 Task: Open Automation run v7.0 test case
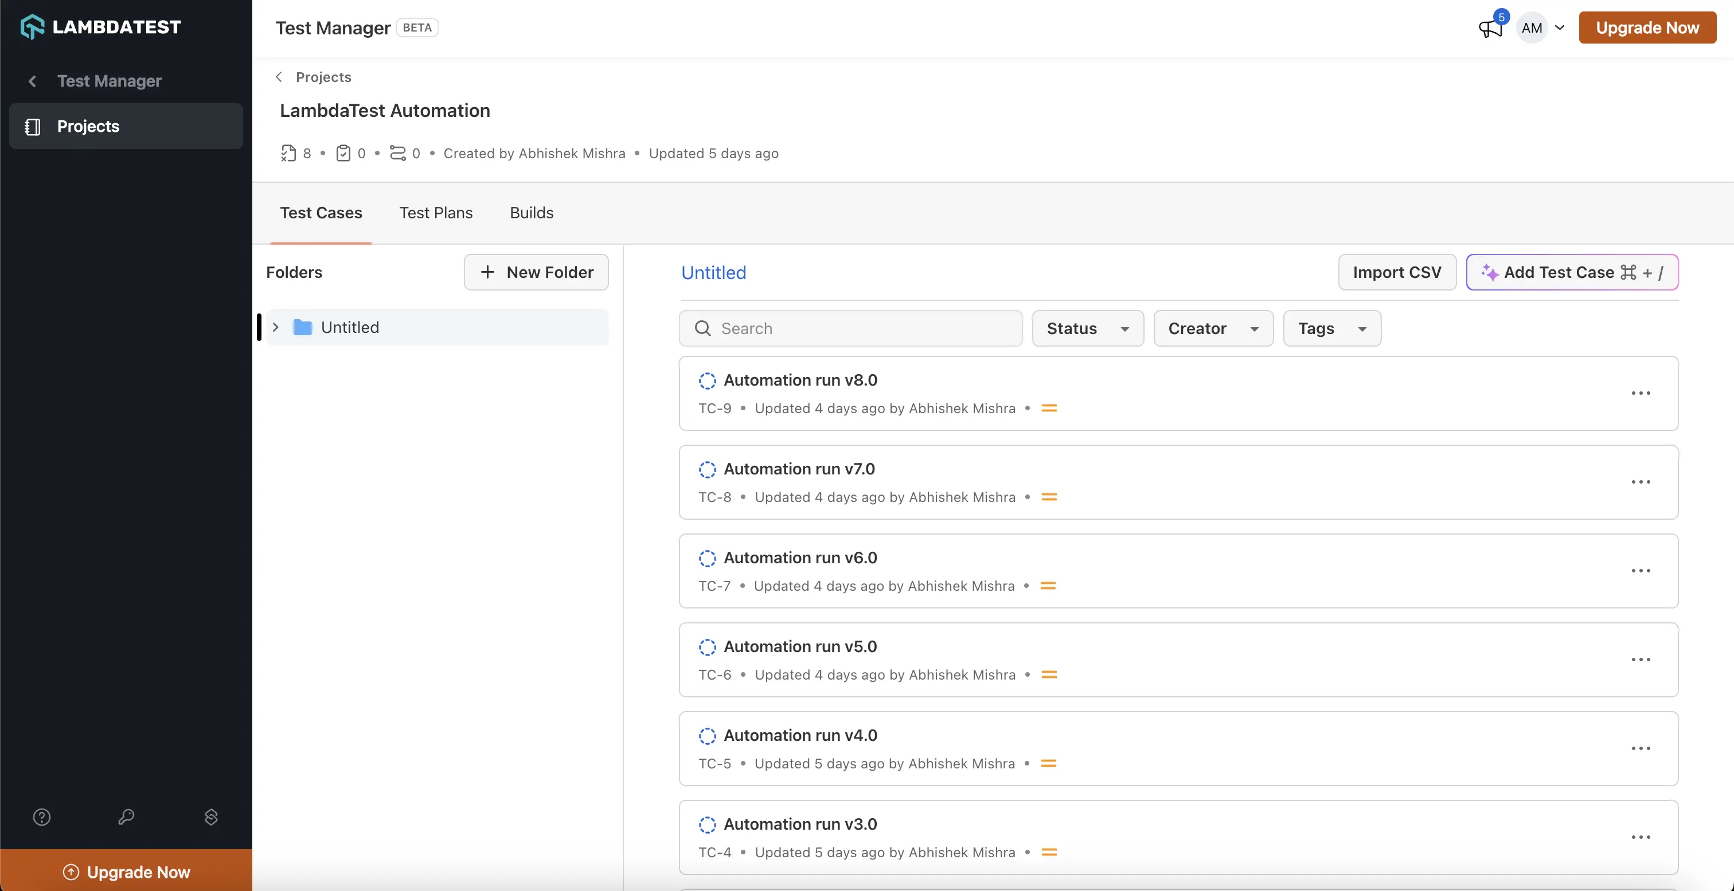pos(799,469)
